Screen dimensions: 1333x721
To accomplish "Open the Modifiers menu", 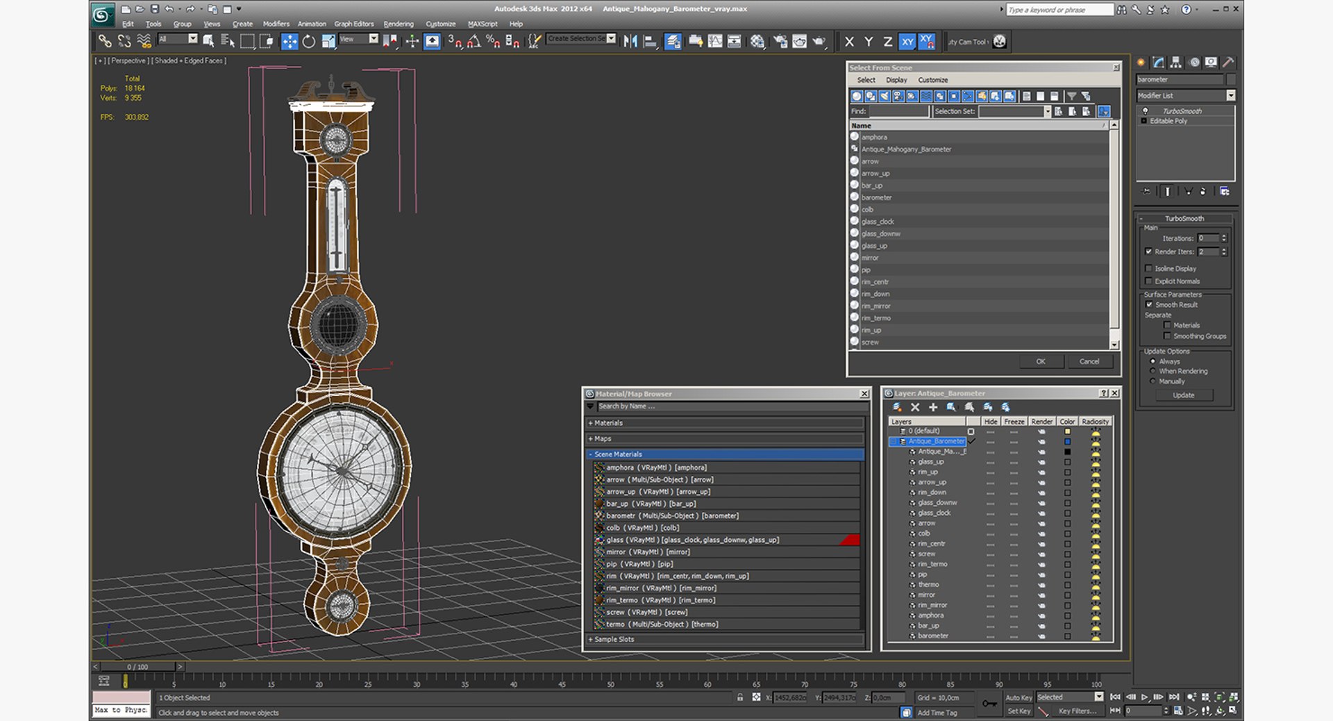I will tap(276, 24).
